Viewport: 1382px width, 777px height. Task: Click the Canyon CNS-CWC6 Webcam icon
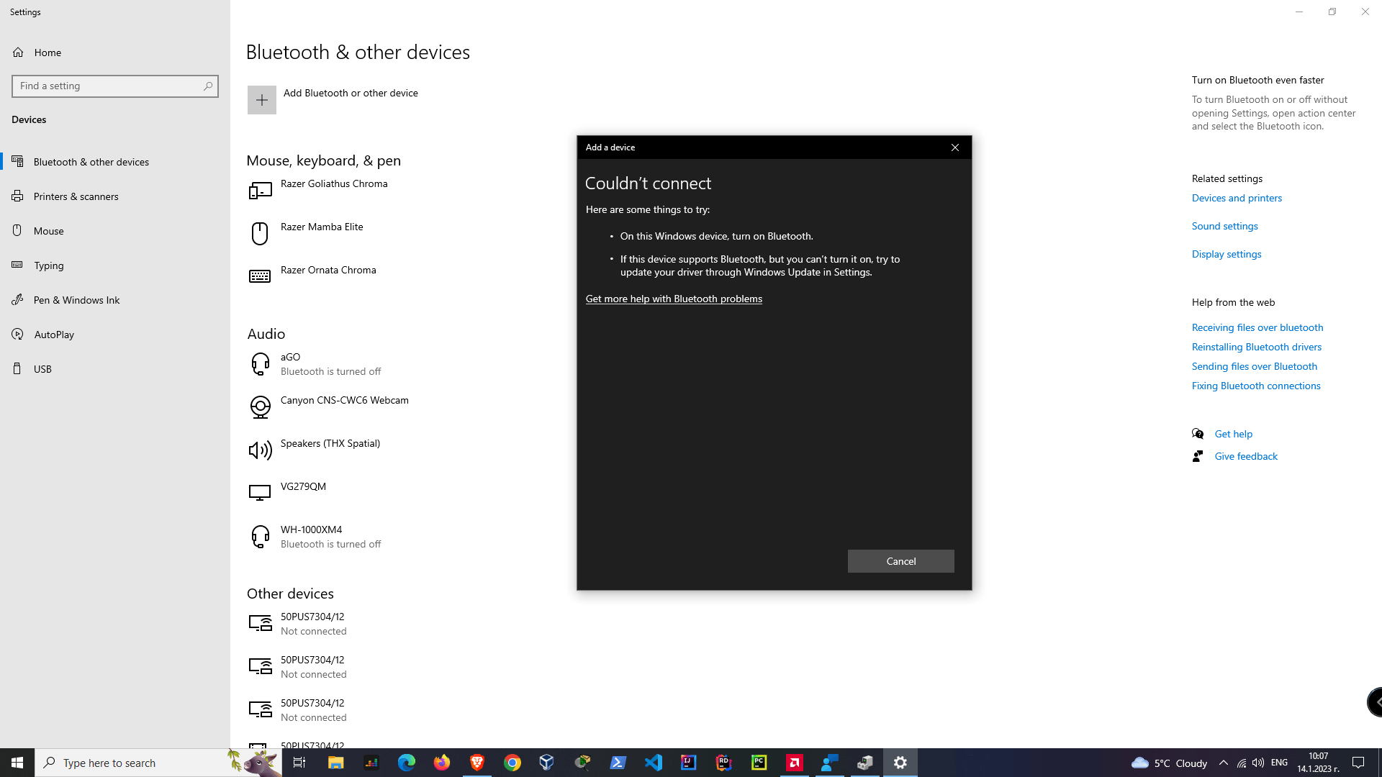click(260, 407)
